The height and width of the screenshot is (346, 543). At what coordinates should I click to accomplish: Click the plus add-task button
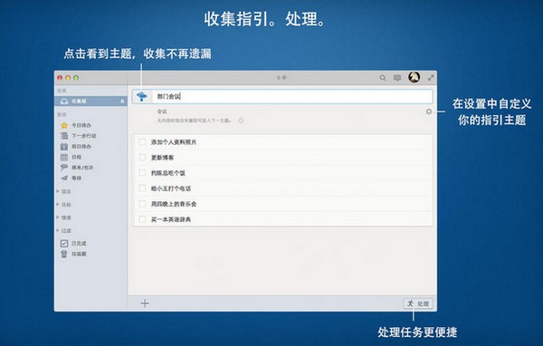[145, 303]
